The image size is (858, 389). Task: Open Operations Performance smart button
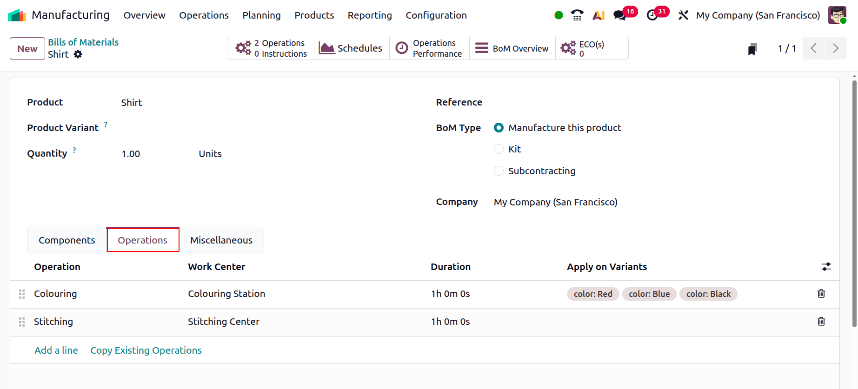429,48
